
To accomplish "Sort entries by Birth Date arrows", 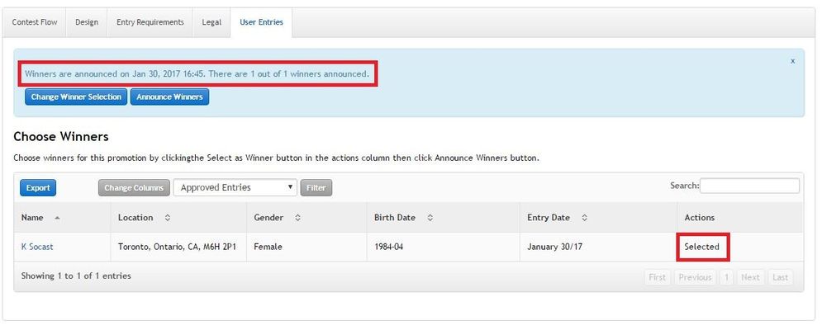I will pyautogui.click(x=430, y=218).
